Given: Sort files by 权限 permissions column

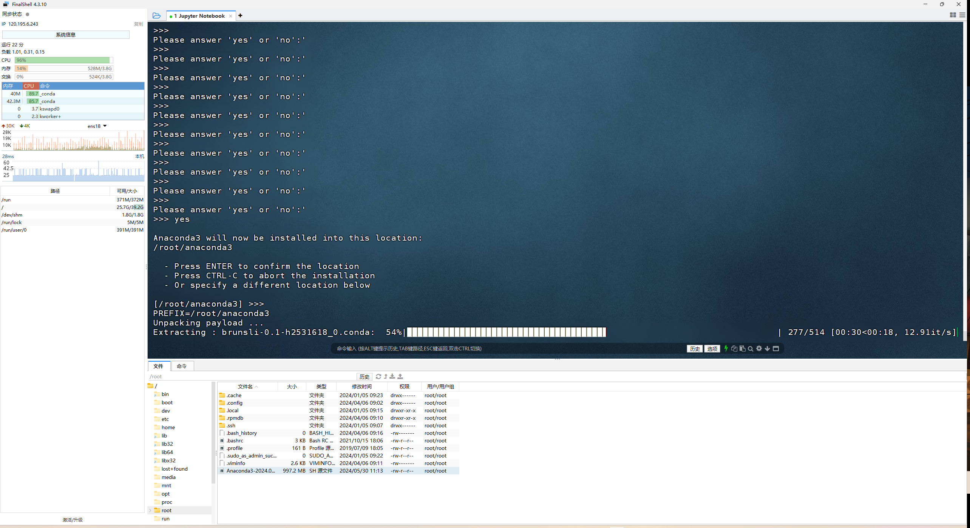Looking at the screenshot, I should pos(404,387).
